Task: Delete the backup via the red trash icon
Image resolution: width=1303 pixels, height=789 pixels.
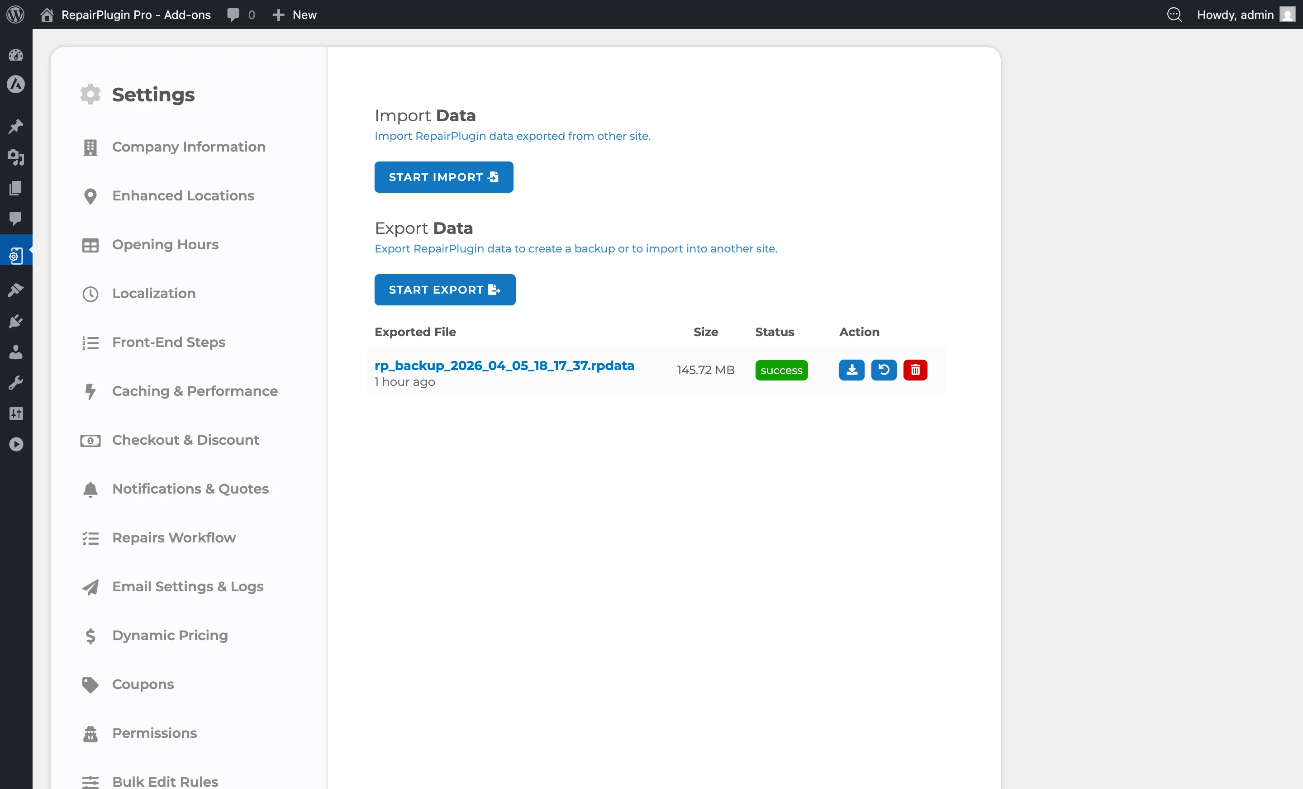Action: (915, 370)
